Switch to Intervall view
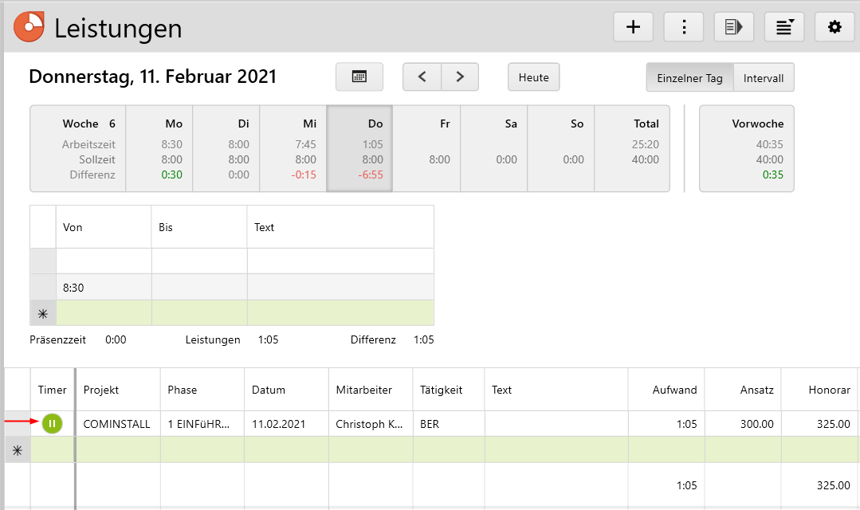This screenshot has height=510, width=860. pos(764,78)
